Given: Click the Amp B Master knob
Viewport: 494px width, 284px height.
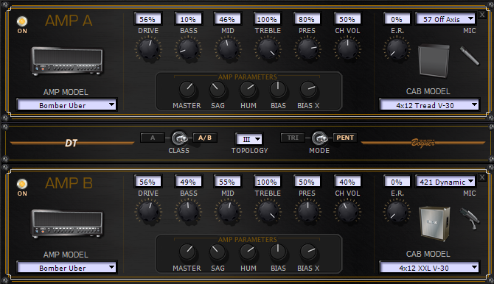Looking at the screenshot, I should (187, 252).
